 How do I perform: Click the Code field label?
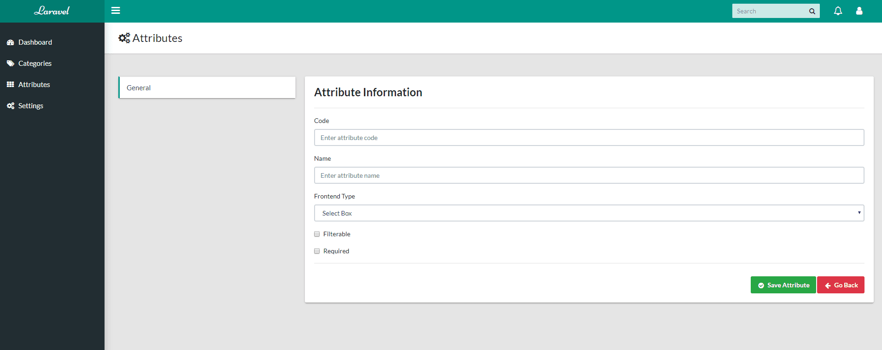(x=321, y=121)
